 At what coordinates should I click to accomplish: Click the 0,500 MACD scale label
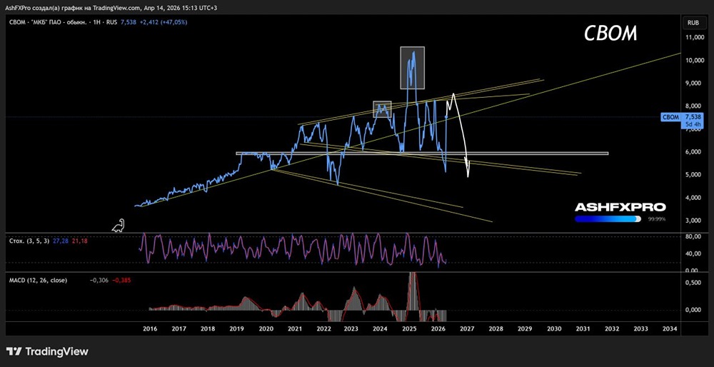click(692, 282)
